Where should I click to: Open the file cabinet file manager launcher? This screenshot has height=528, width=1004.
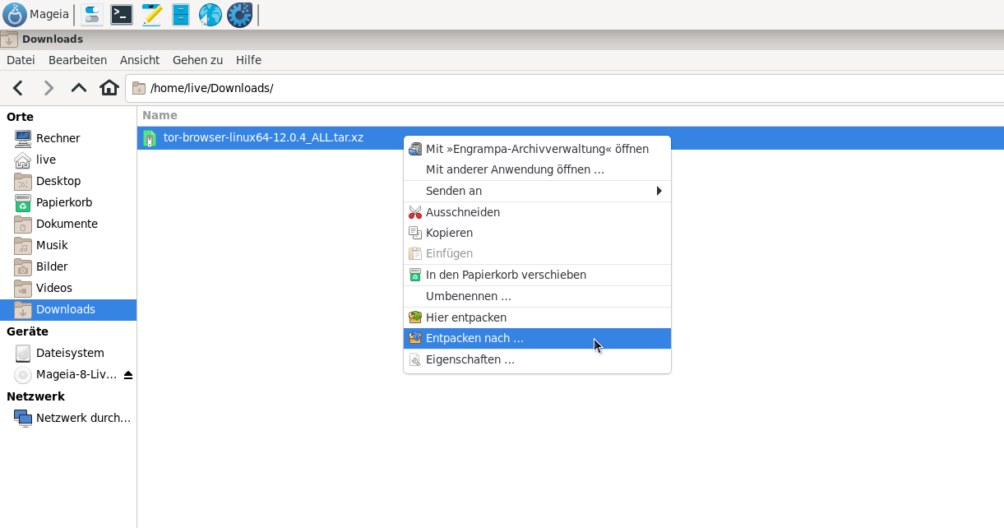tap(181, 15)
